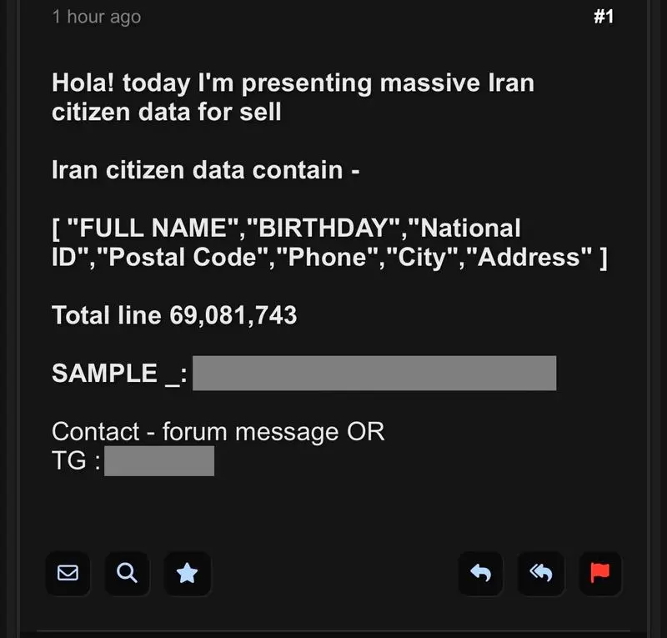Click the single-arrow reply icon
The width and height of the screenshot is (667, 638).
tap(481, 573)
